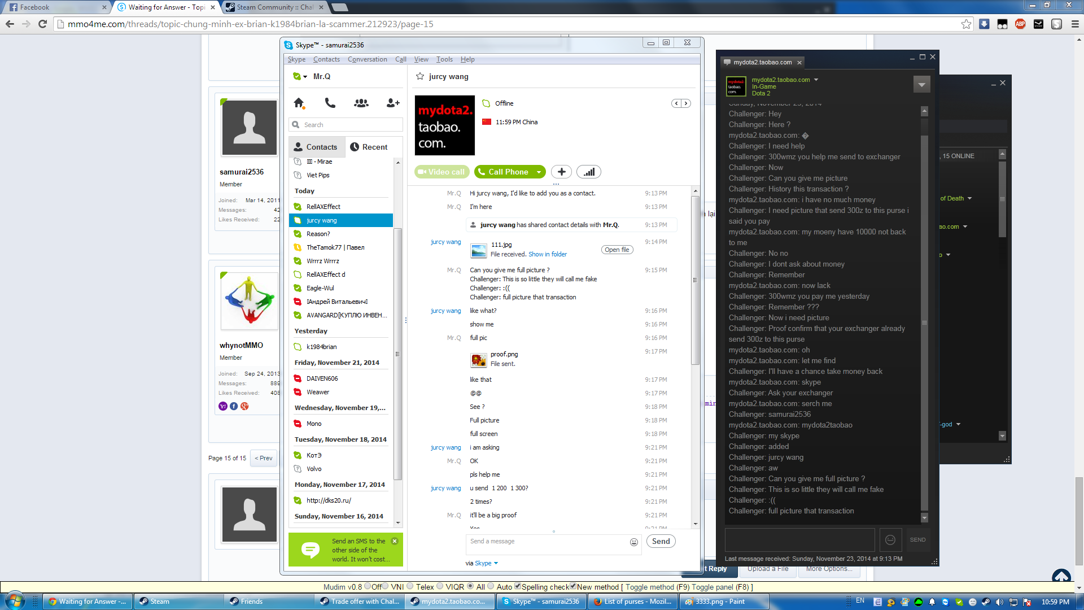Expand the Mr.Q status dropdown
Image resolution: width=1084 pixels, height=610 pixels.
click(x=305, y=77)
